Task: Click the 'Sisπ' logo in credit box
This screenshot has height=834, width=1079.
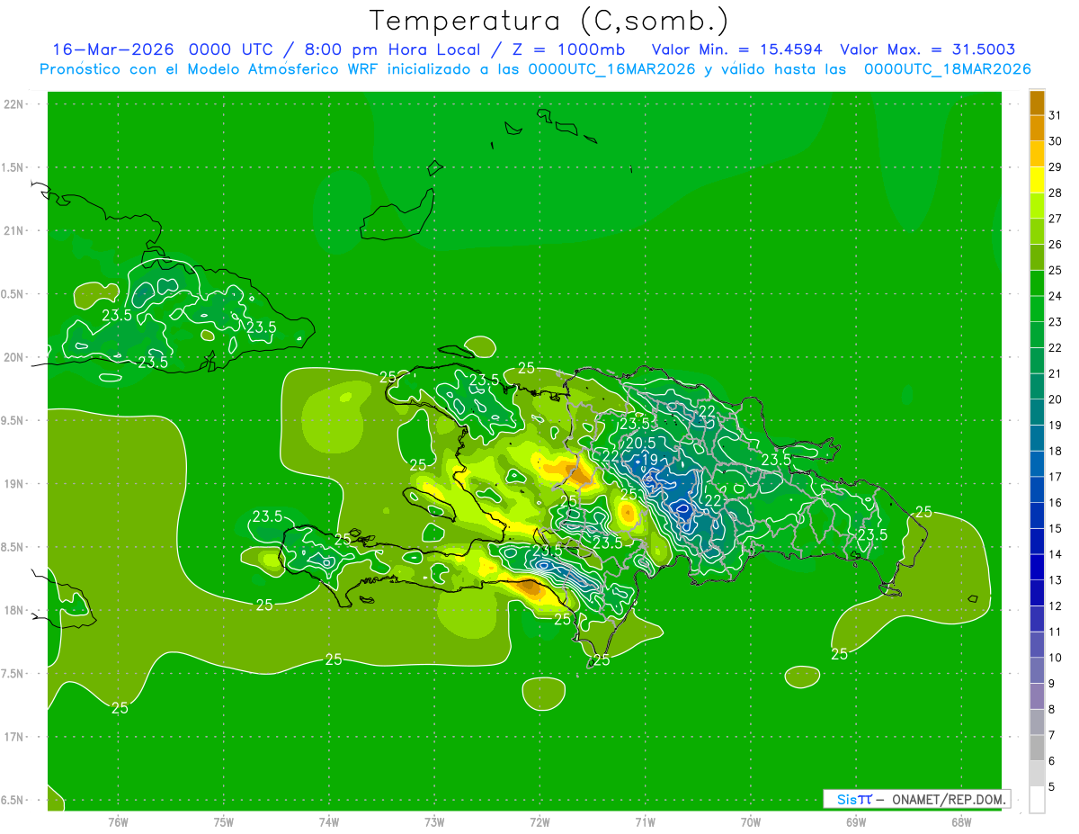Action: pos(853,799)
